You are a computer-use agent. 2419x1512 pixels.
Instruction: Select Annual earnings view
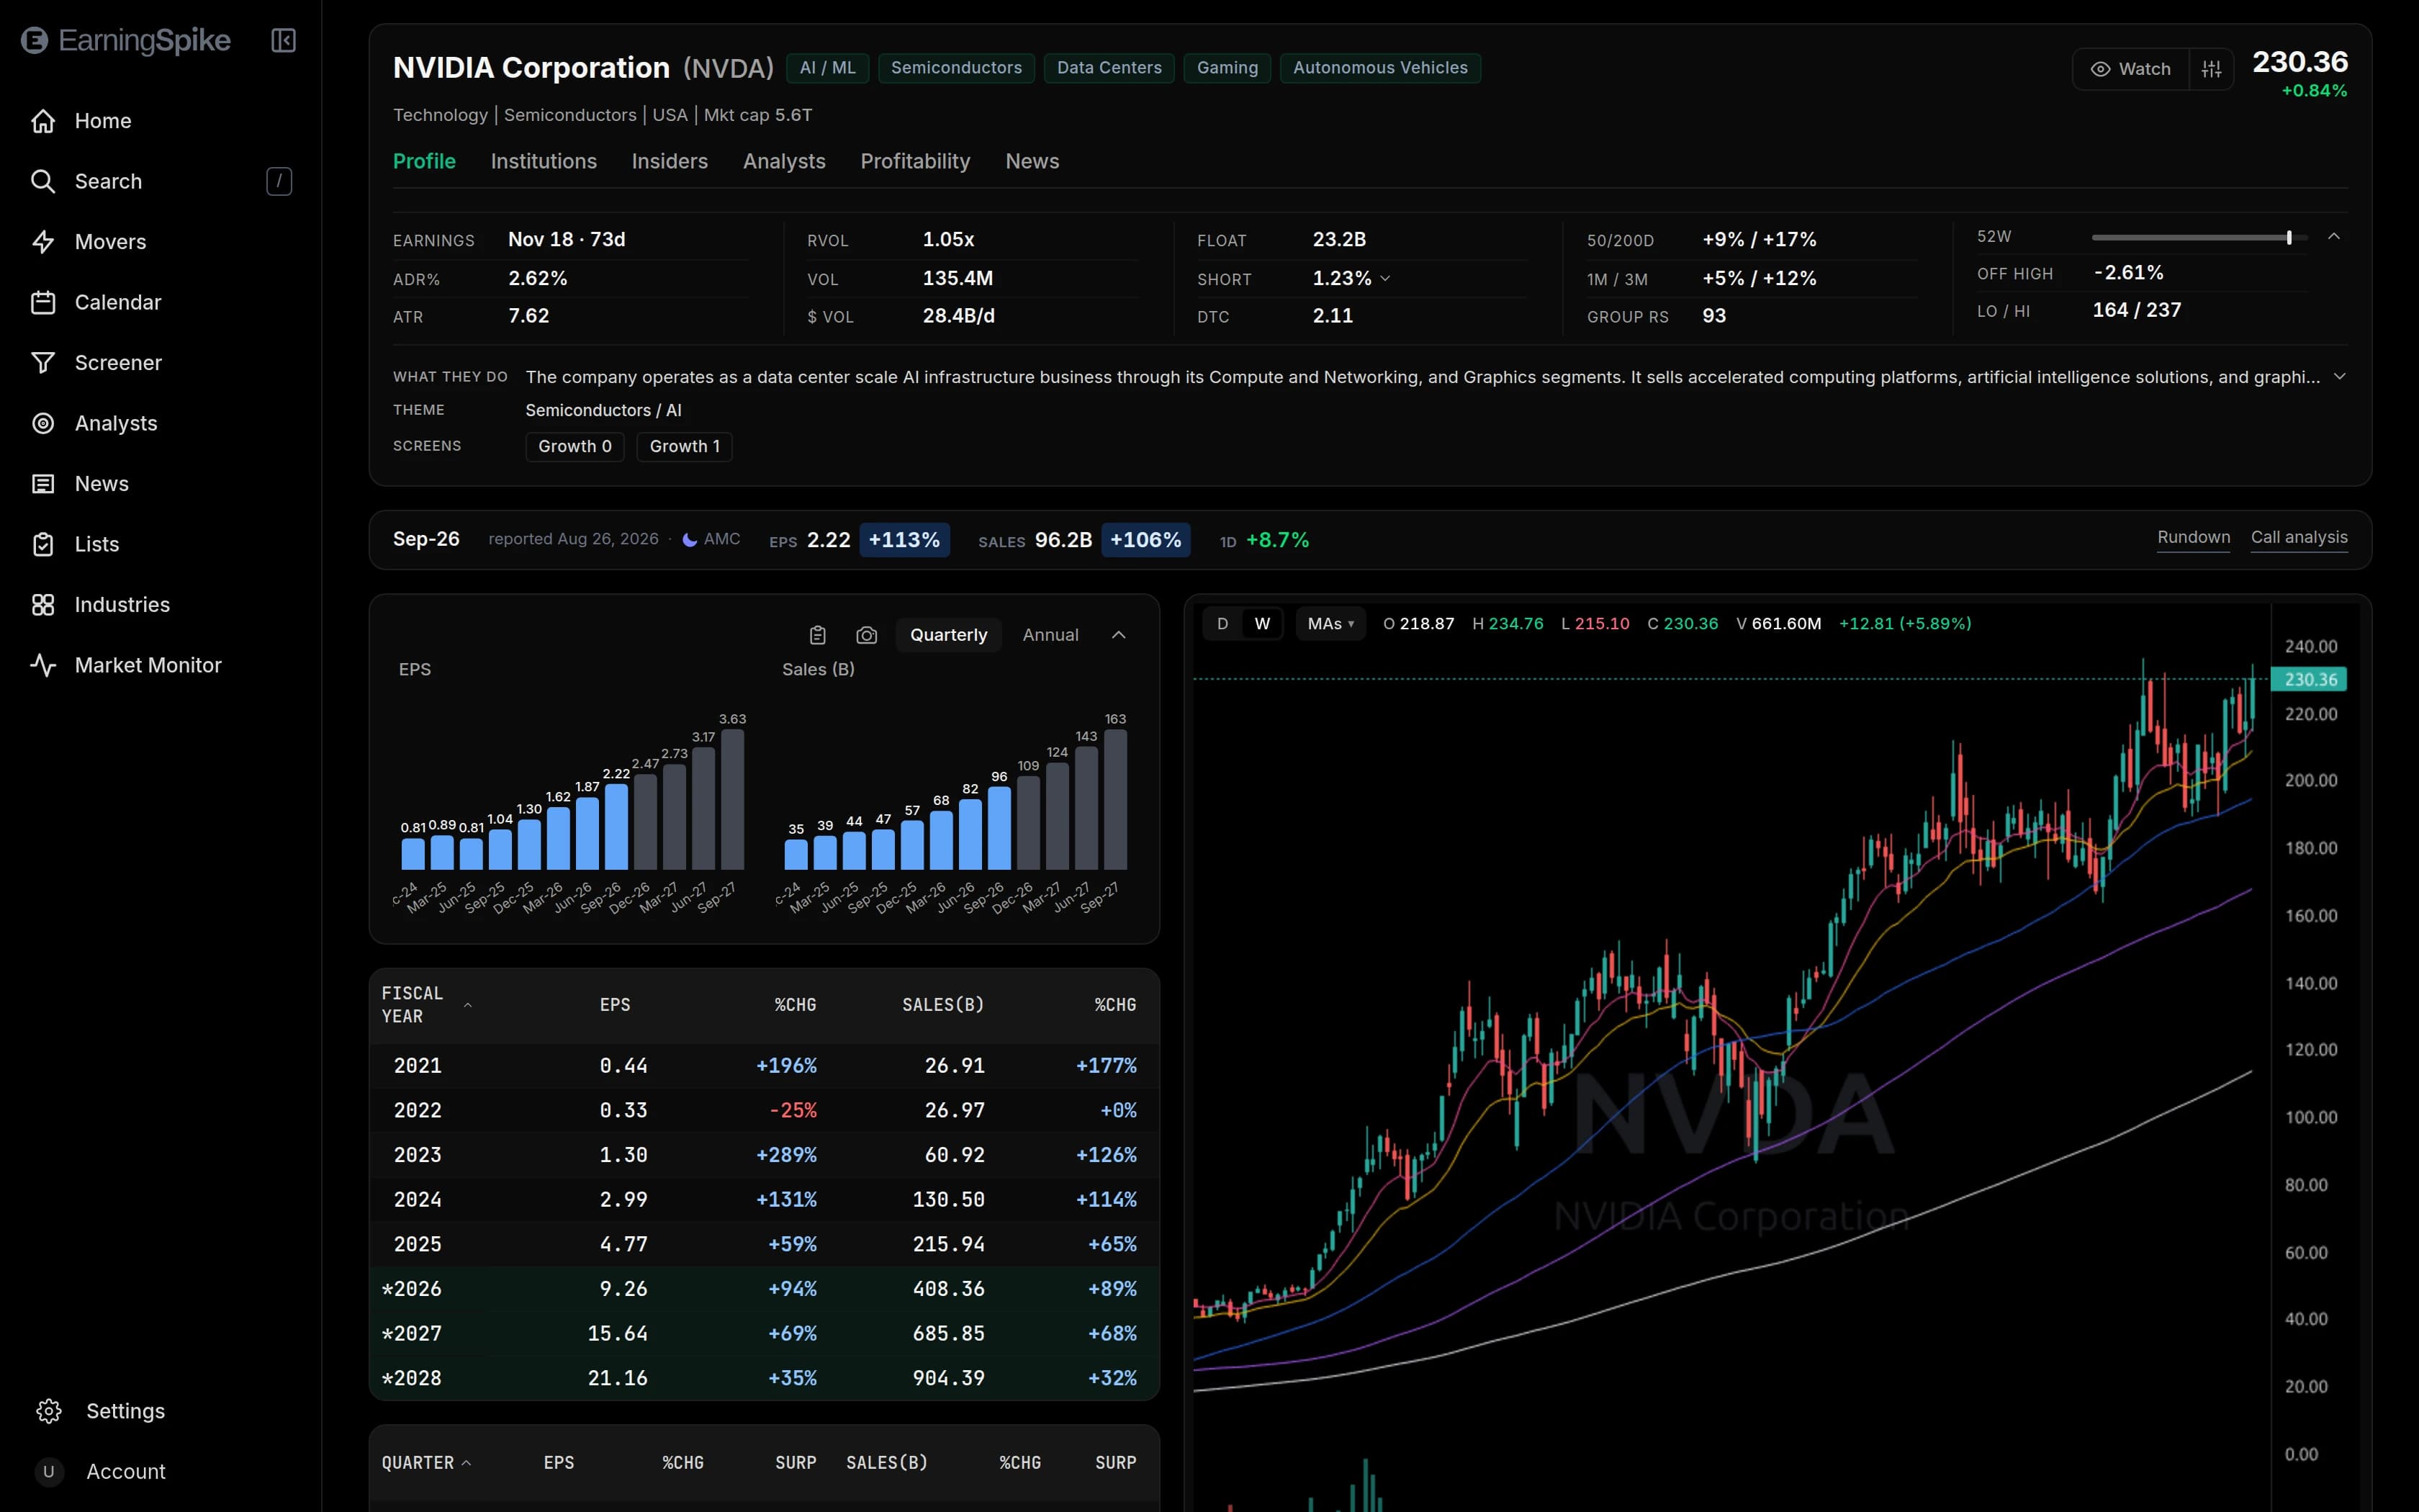(1050, 635)
